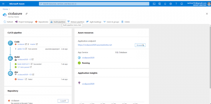Open commit a640c17d link
The height and width of the screenshot is (104, 211).
click(x=21, y=49)
